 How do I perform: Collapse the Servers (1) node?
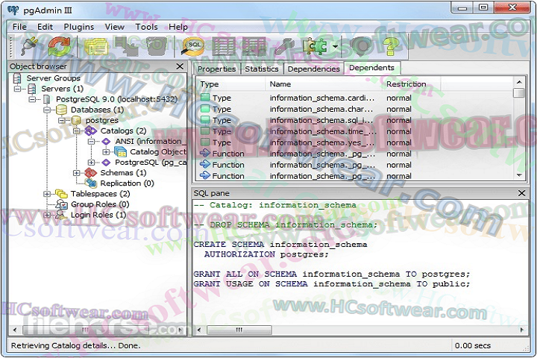(17, 89)
